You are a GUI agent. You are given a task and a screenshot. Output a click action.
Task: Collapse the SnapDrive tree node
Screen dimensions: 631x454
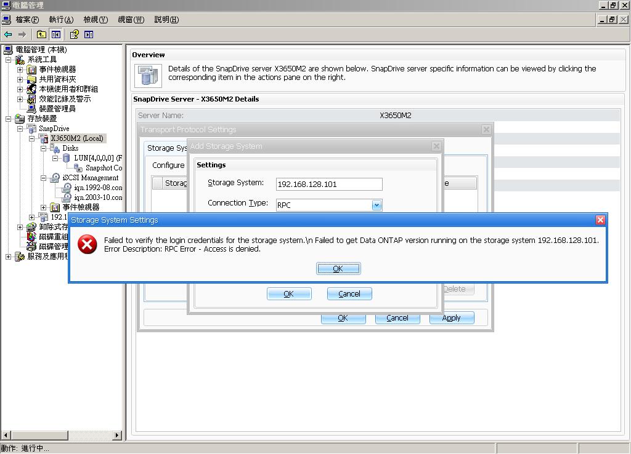(x=20, y=129)
